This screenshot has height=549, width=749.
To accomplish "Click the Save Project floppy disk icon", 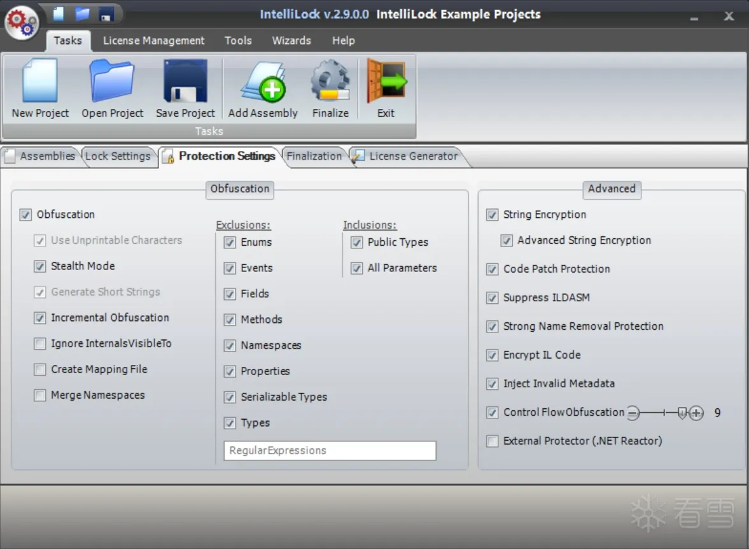I will click(185, 81).
